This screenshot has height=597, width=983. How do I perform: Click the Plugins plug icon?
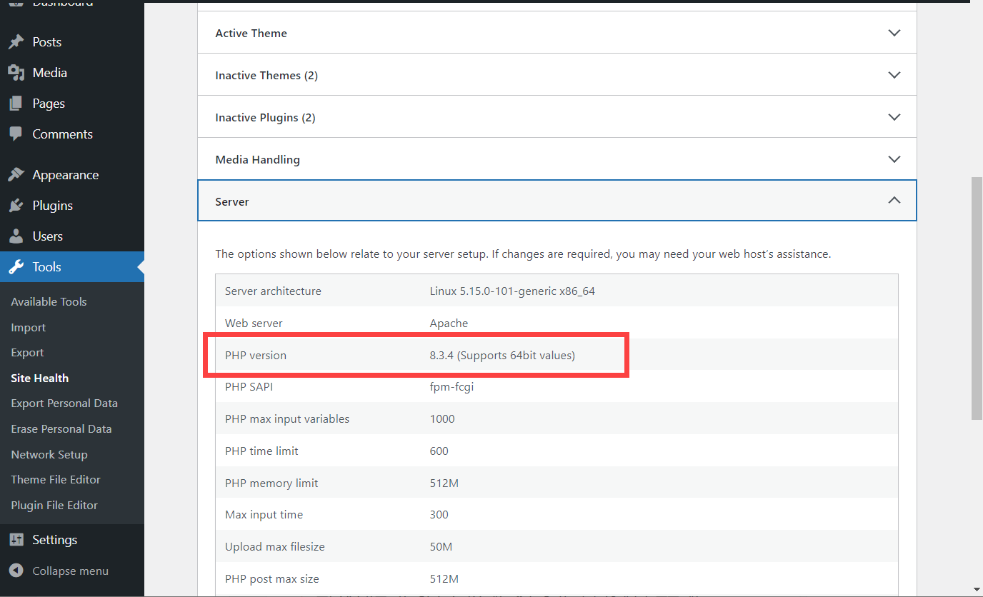click(x=16, y=206)
